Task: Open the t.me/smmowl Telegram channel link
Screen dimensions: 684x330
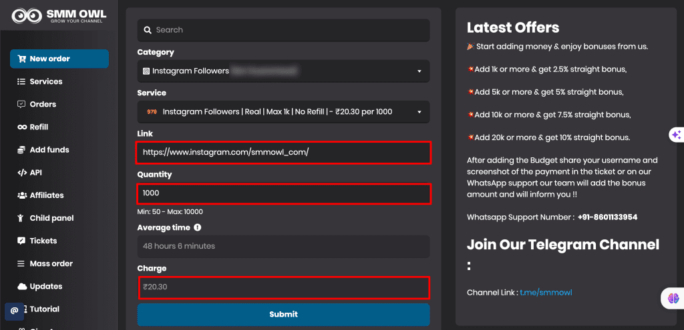Action: (x=546, y=293)
